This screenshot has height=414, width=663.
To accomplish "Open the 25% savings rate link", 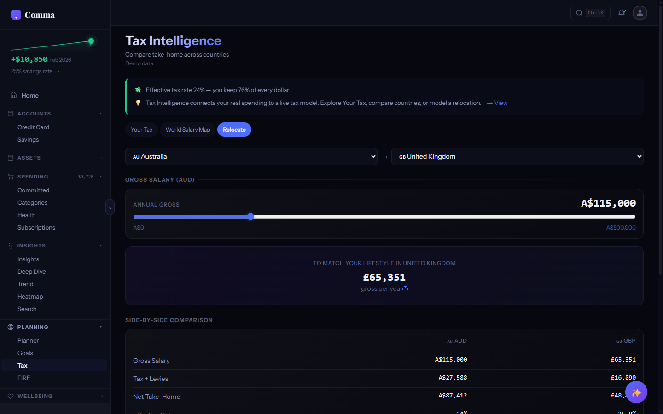I will click(35, 71).
